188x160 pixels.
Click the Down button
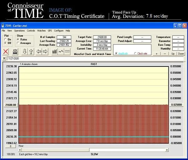point(181,54)
